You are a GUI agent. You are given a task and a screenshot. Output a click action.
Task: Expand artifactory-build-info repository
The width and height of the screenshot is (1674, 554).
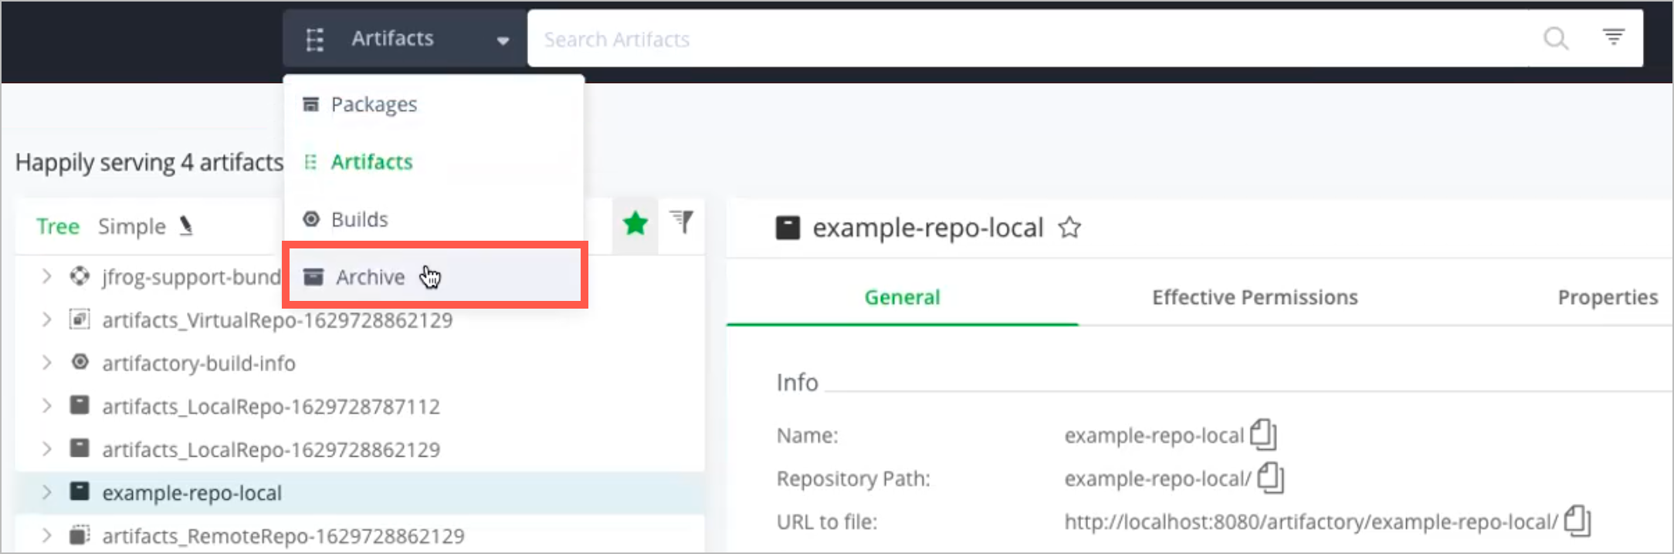pyautogui.click(x=46, y=363)
